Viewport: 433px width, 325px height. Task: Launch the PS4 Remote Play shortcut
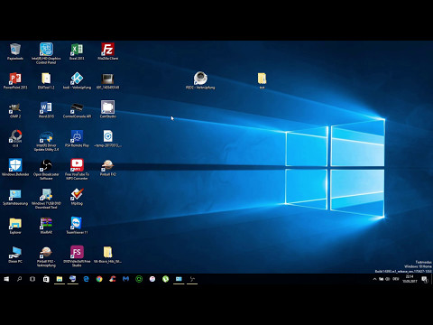coord(77,138)
